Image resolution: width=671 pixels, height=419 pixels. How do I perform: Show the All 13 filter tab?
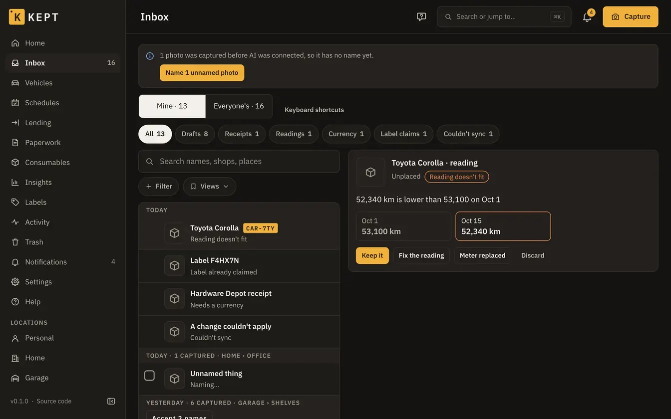155,134
